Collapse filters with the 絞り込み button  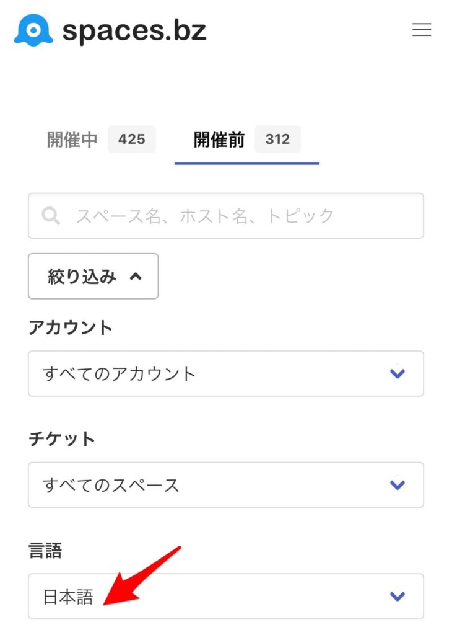pos(93,276)
